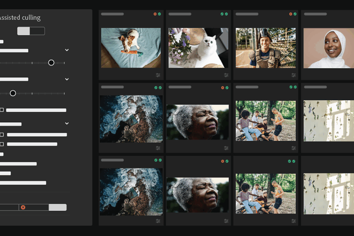Viewport: 354px width, 236px height.
Task: Tick the checkbox directly below the second slider
Action: coord(2,110)
